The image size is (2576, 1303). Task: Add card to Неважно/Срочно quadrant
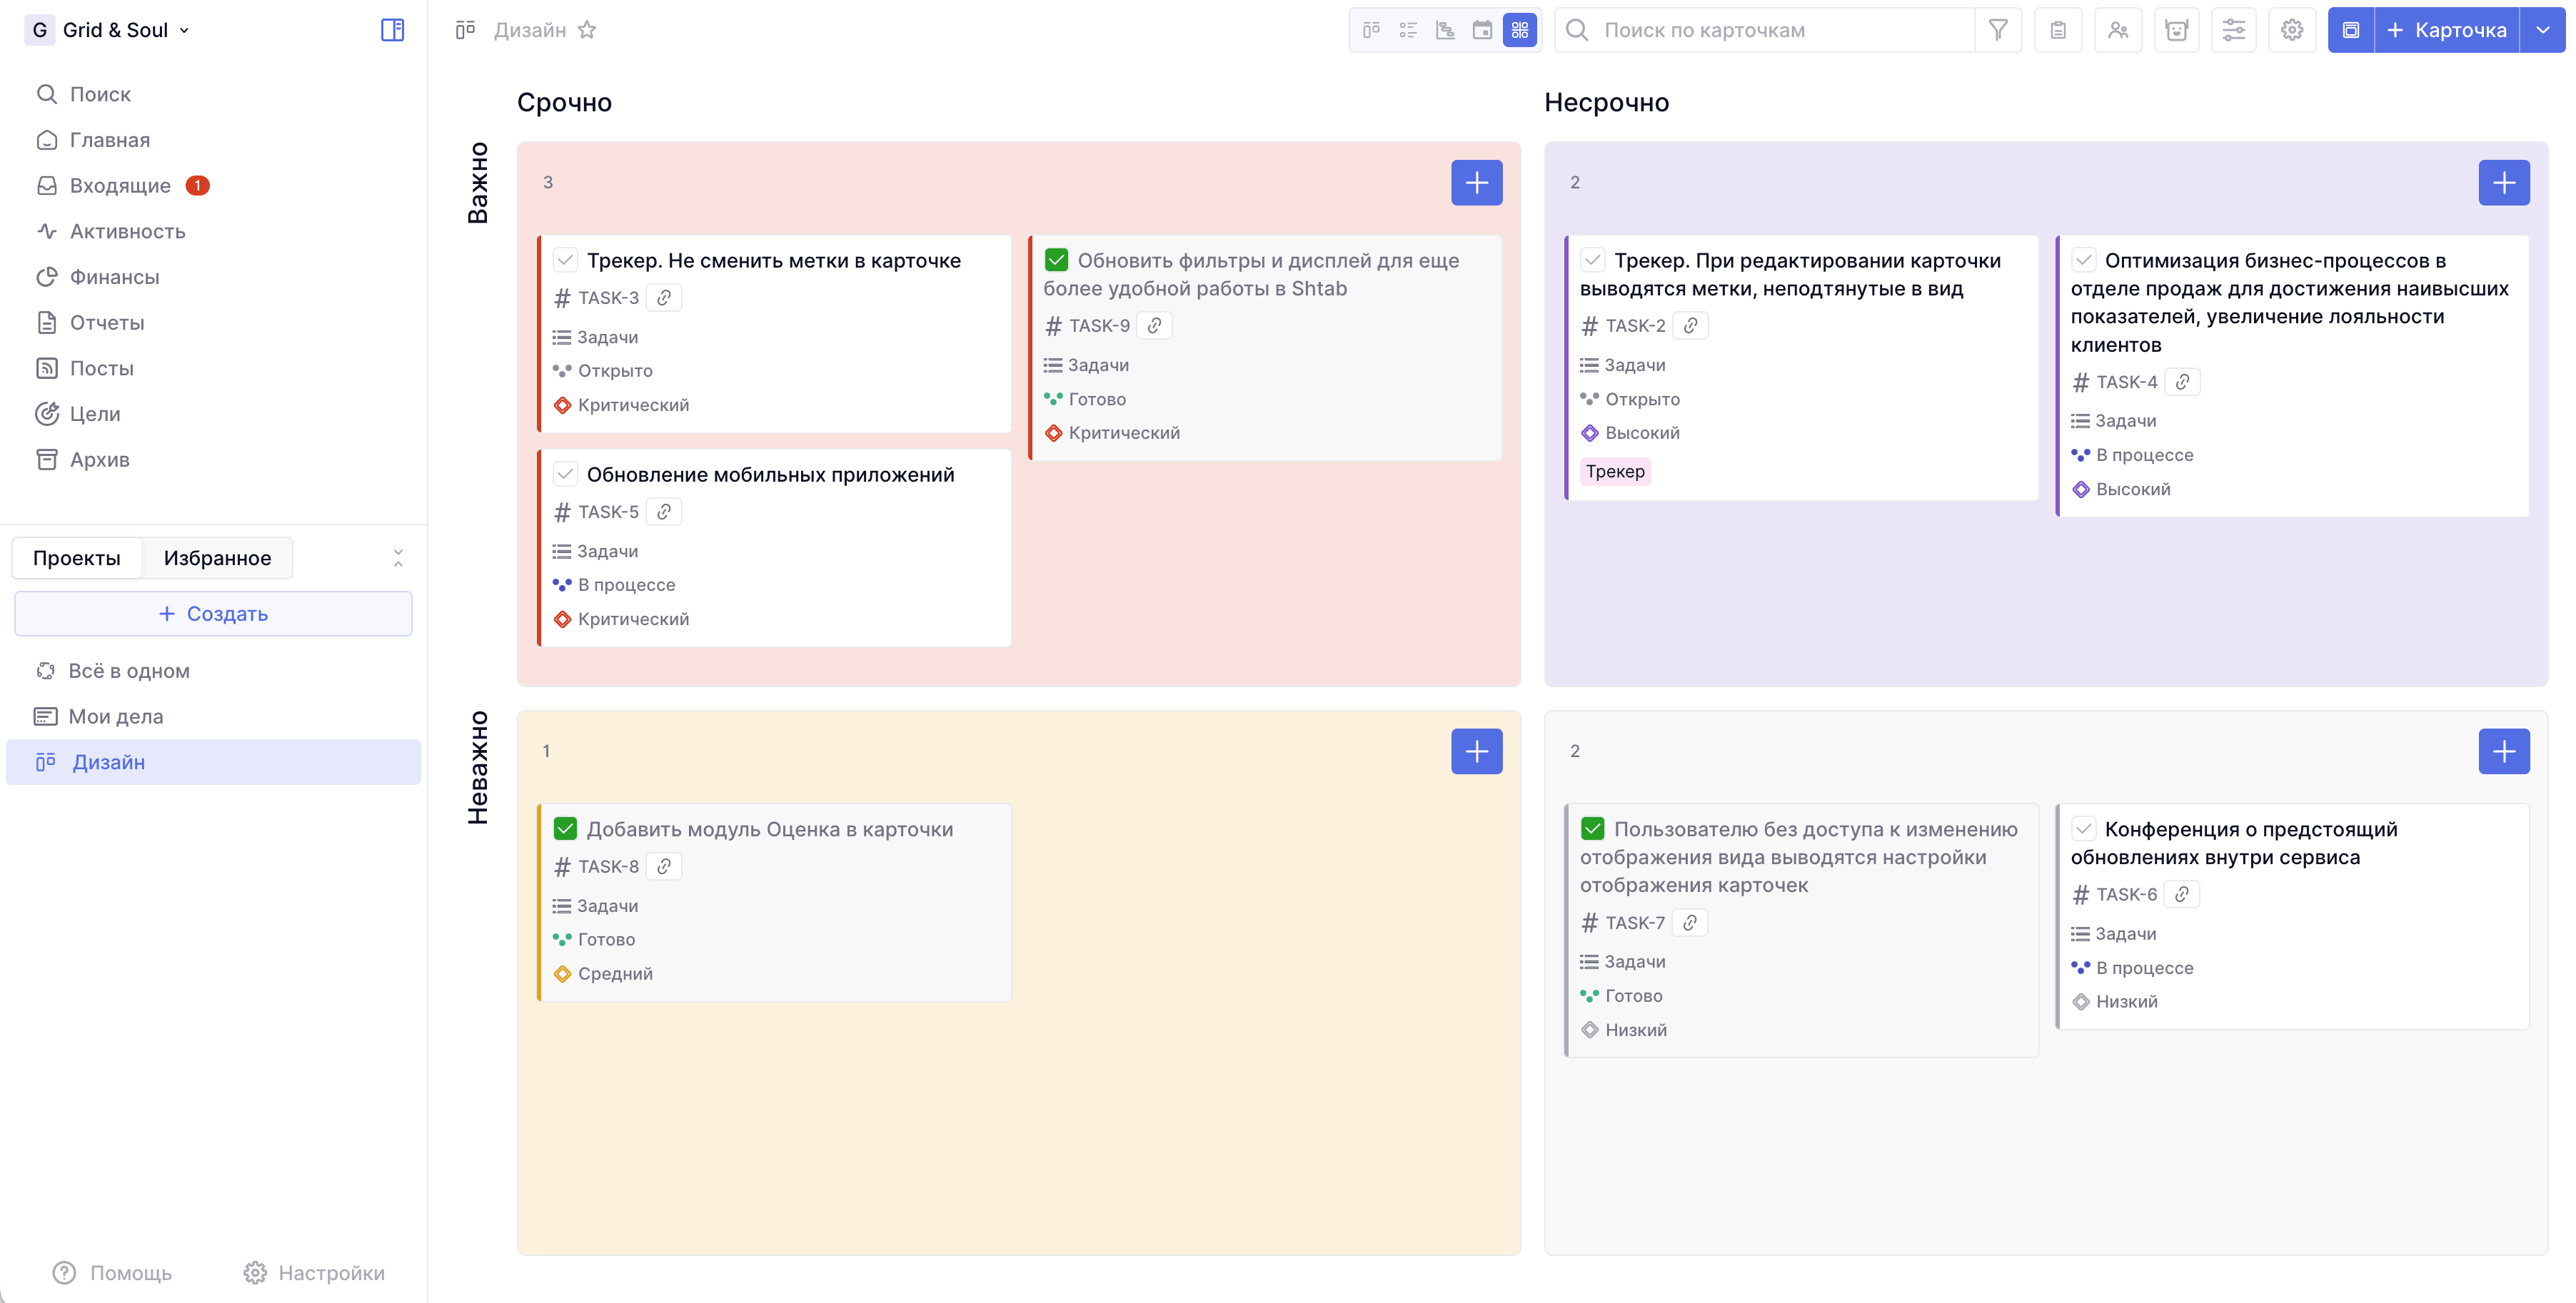click(x=1476, y=751)
